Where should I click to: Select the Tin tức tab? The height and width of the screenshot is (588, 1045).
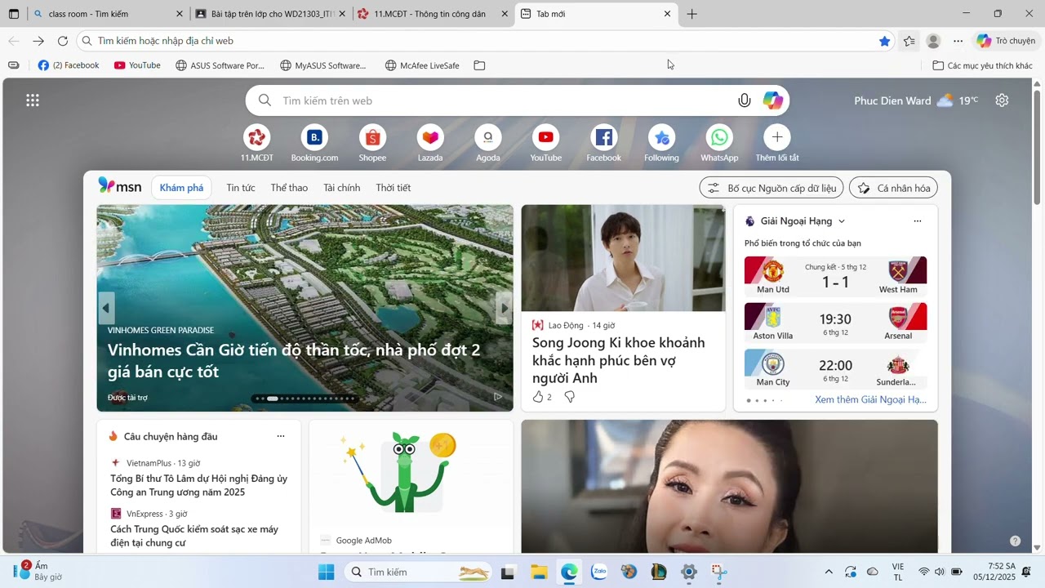pos(241,188)
